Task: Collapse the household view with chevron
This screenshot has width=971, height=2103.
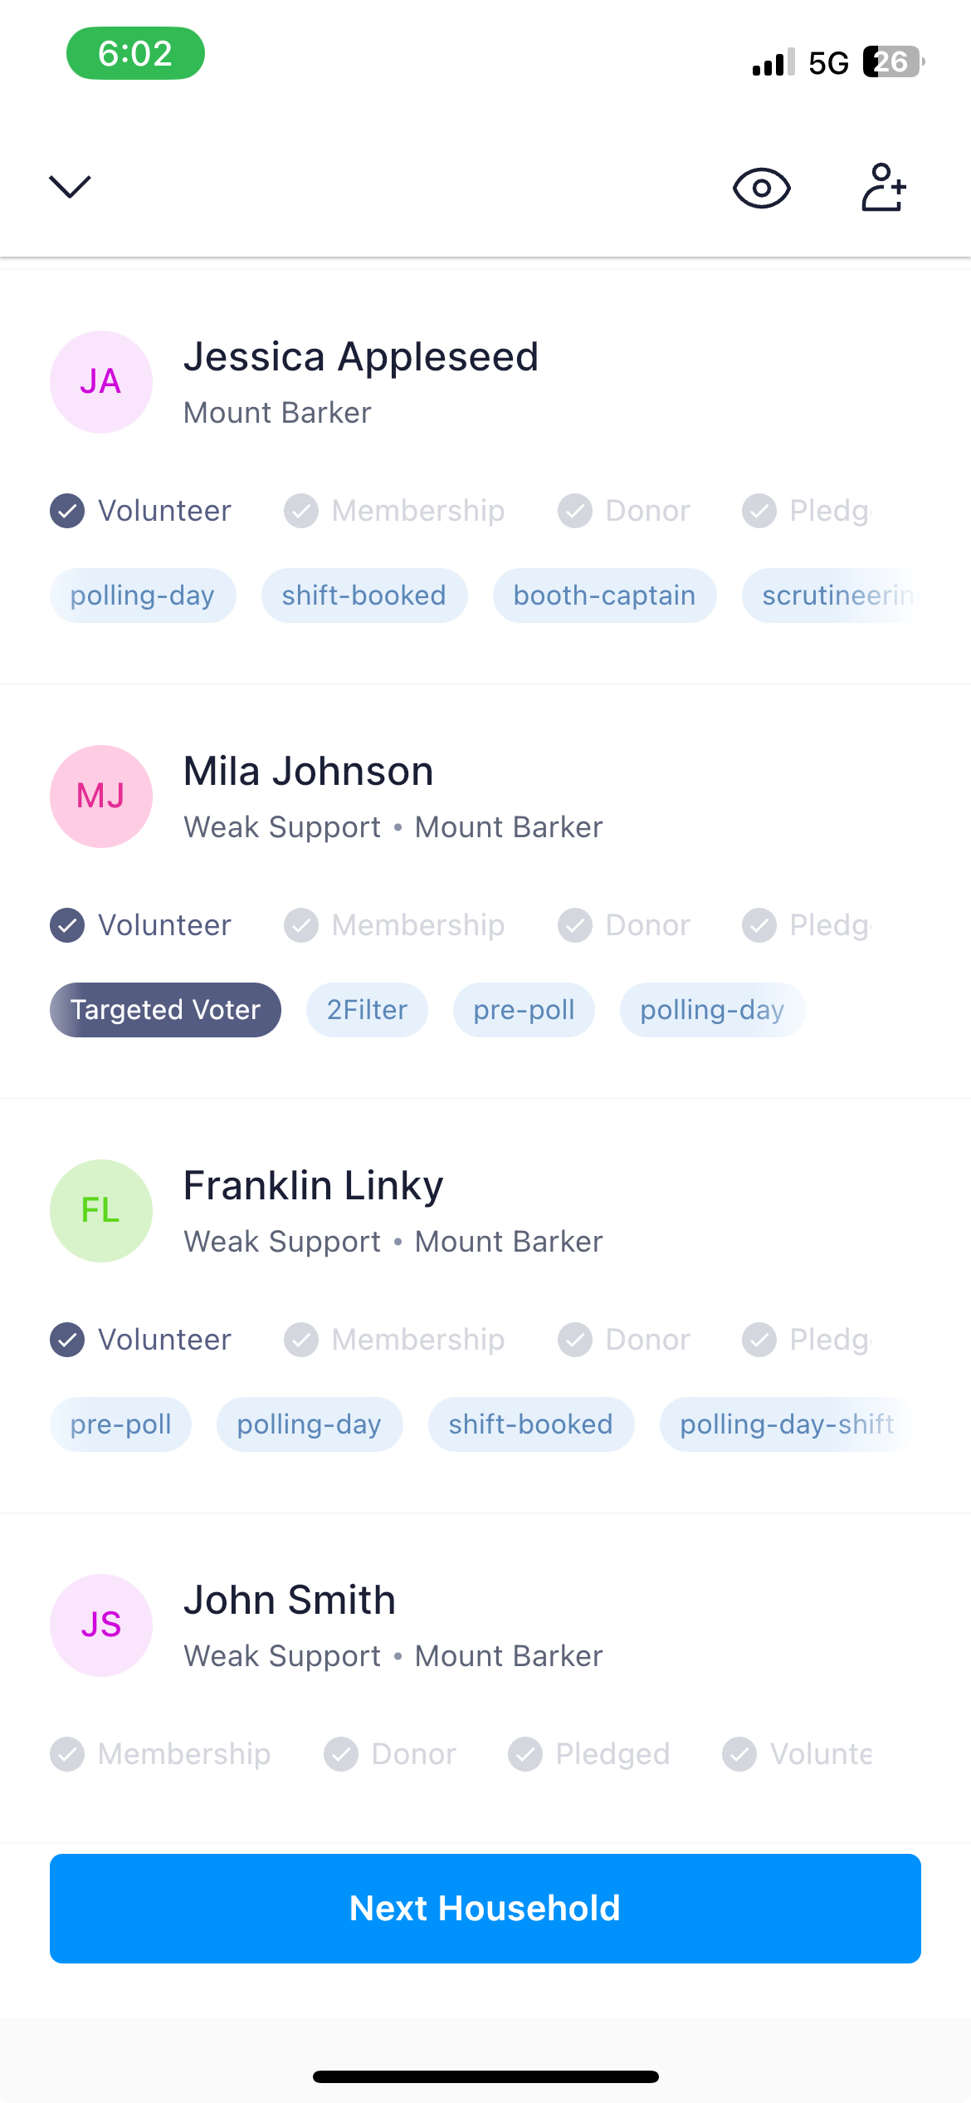Action: click(x=70, y=187)
